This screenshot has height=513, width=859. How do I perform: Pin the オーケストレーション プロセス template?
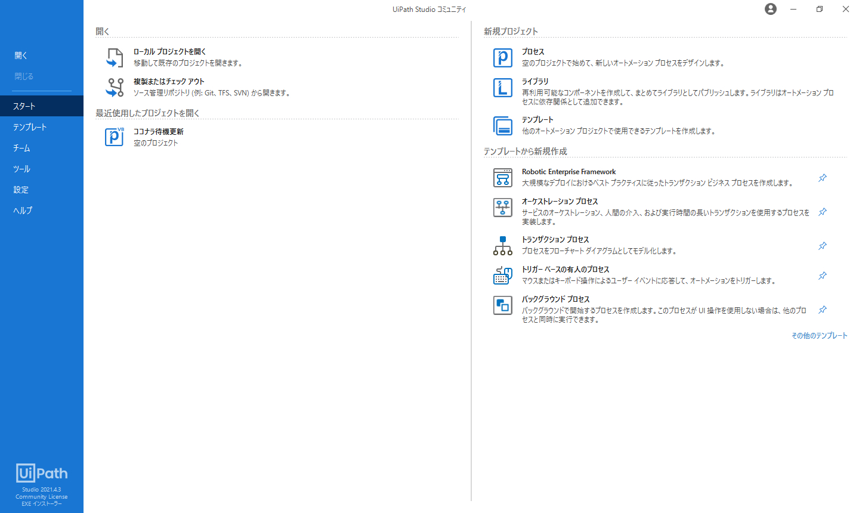[x=823, y=212]
